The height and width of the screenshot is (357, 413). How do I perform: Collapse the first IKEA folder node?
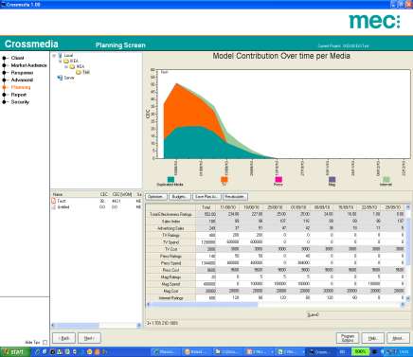(x=61, y=62)
